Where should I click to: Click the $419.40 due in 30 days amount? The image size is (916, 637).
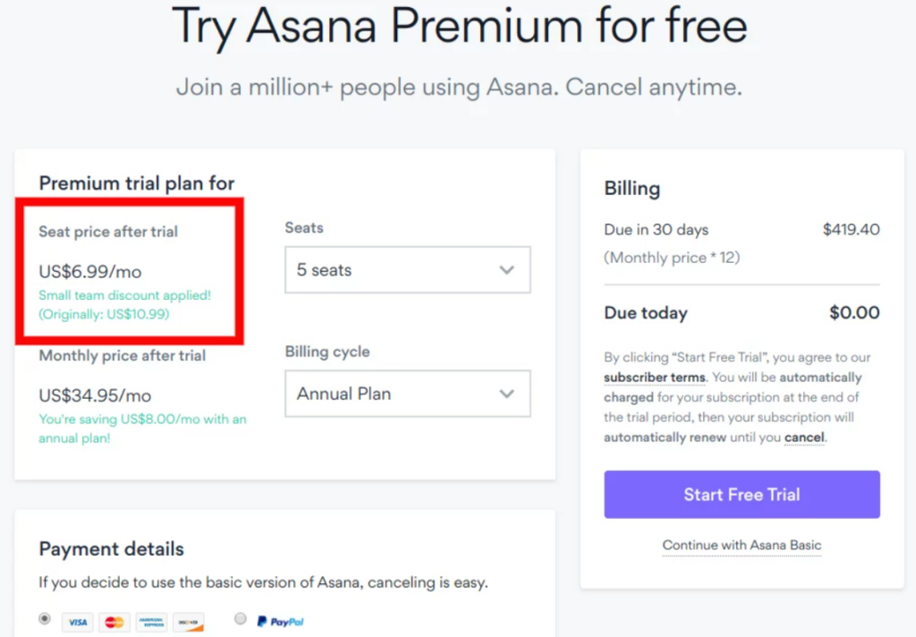coord(852,230)
